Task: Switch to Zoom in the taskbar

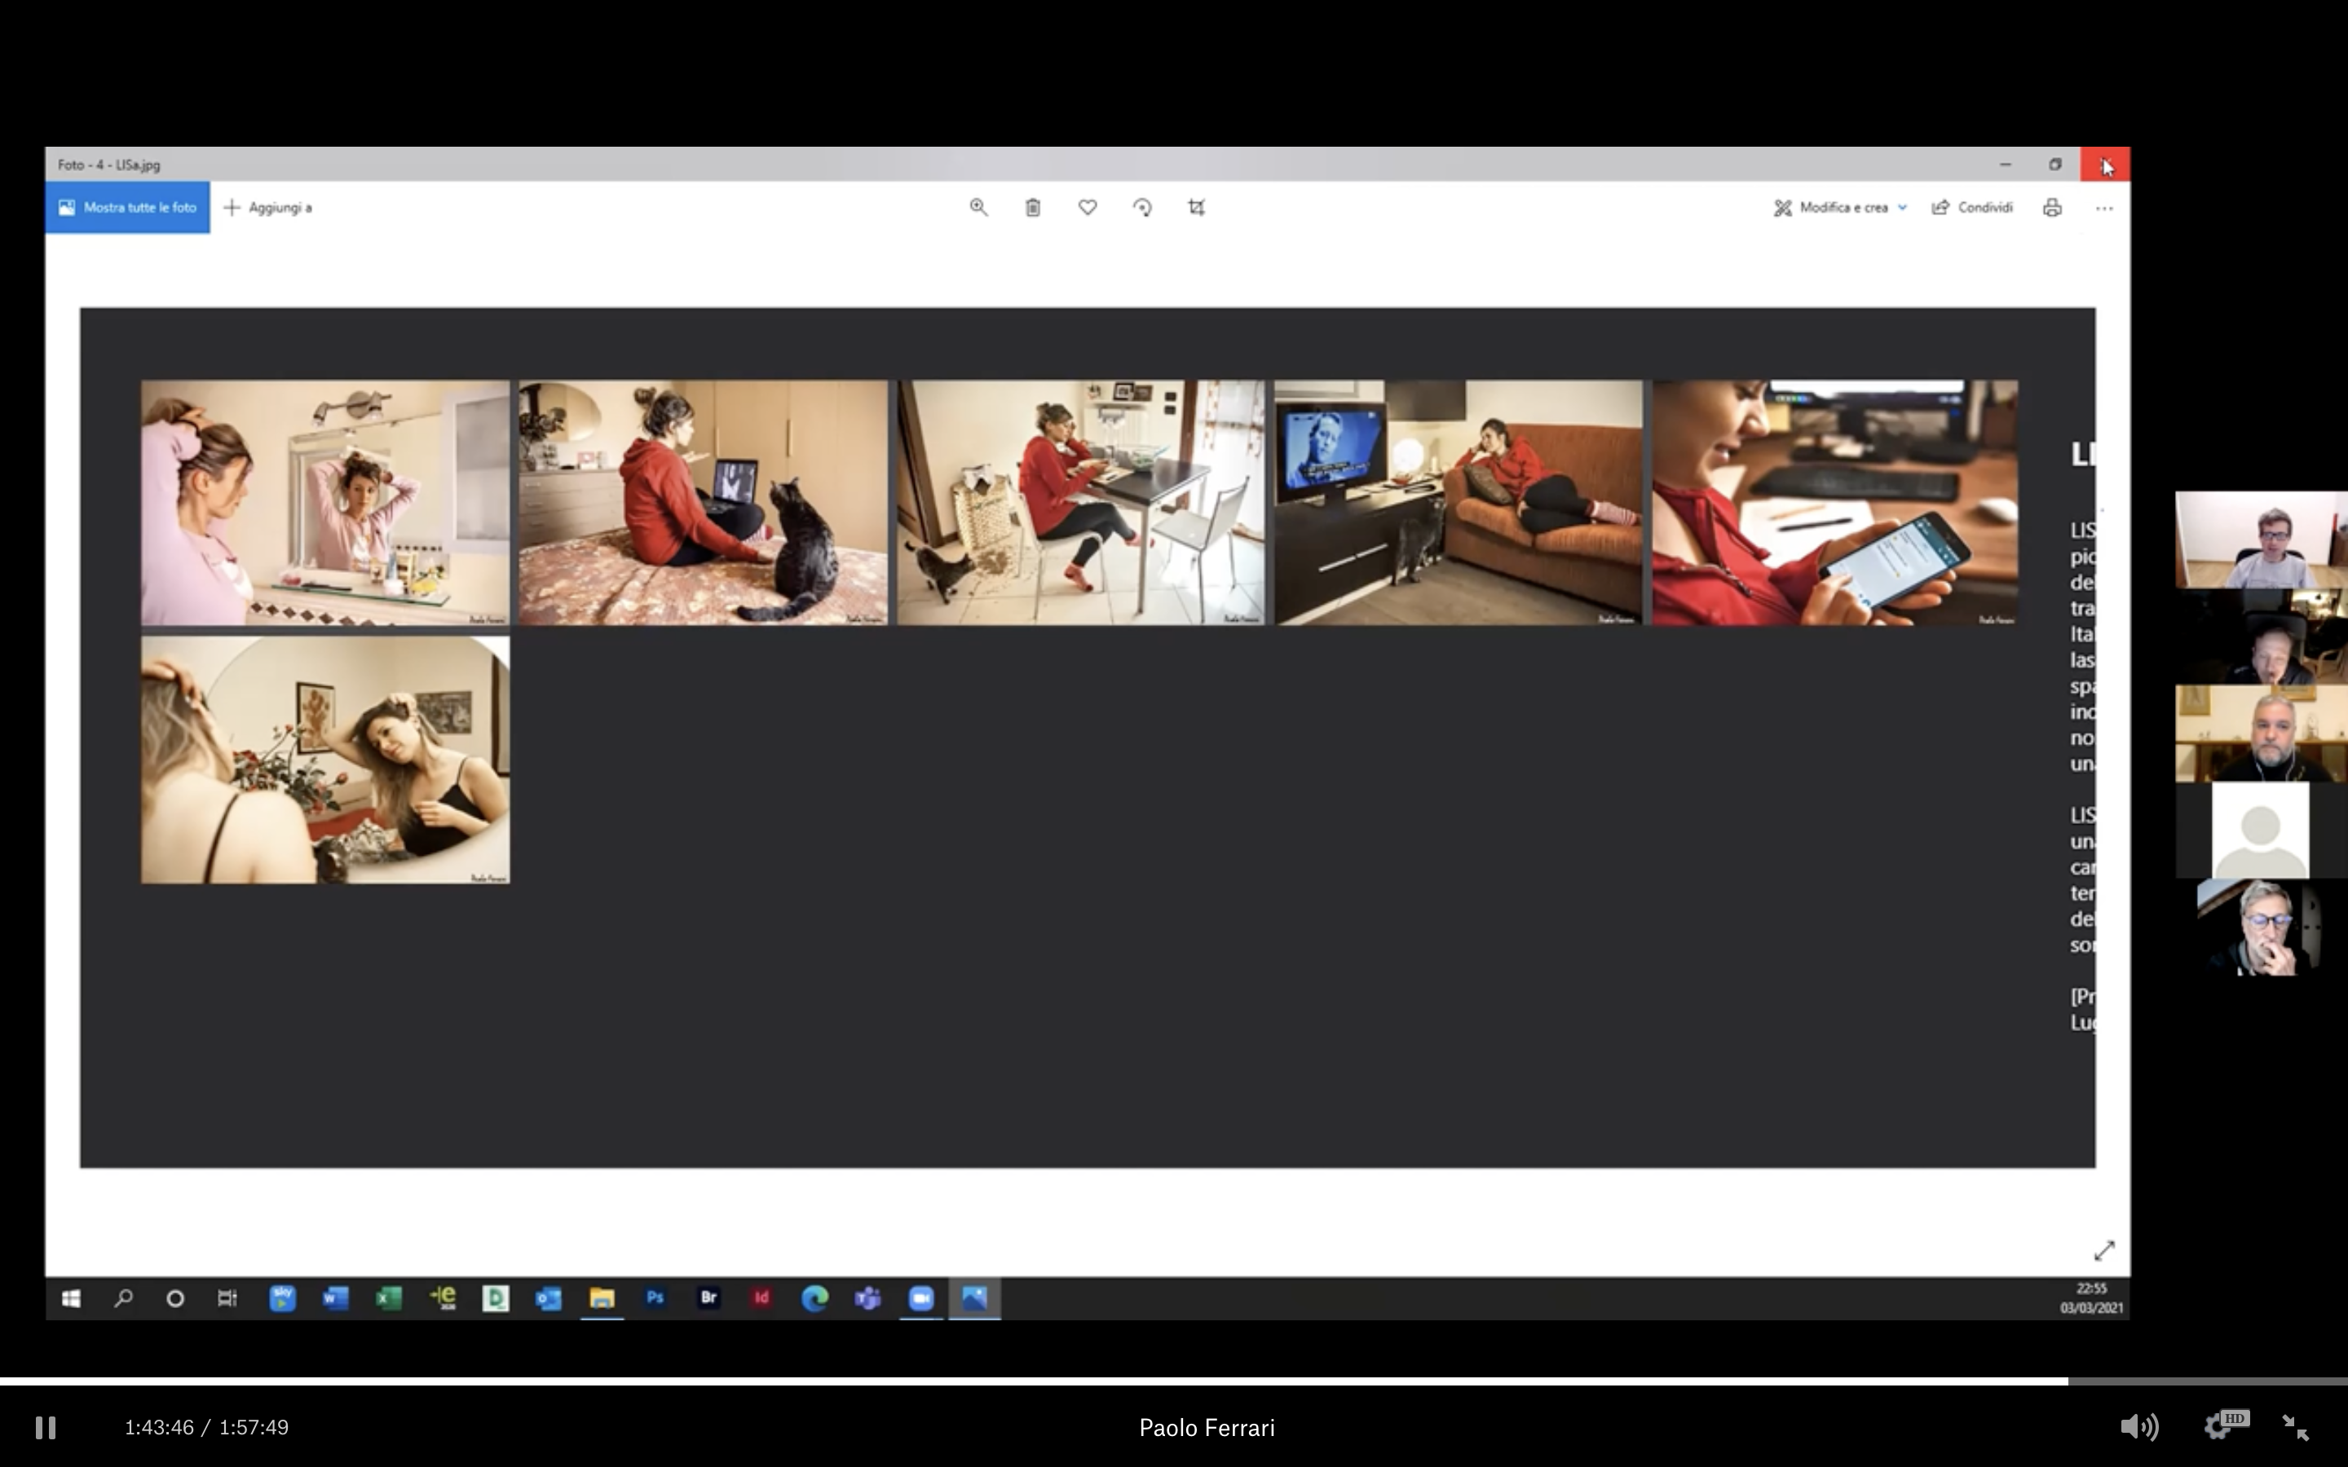Action: 920,1298
